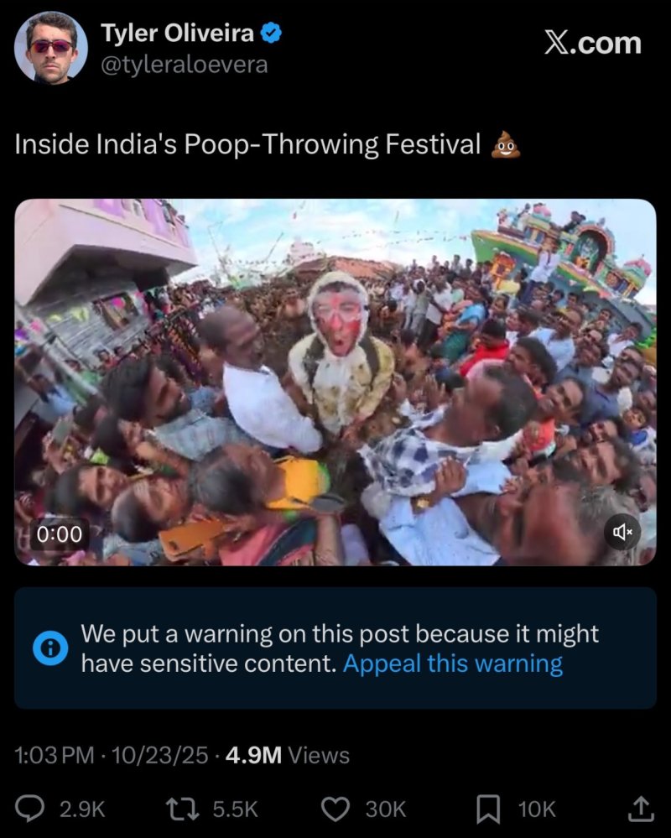Screen dimensions: 671x838
Task: Click the 30K likes count
Action: (x=386, y=809)
